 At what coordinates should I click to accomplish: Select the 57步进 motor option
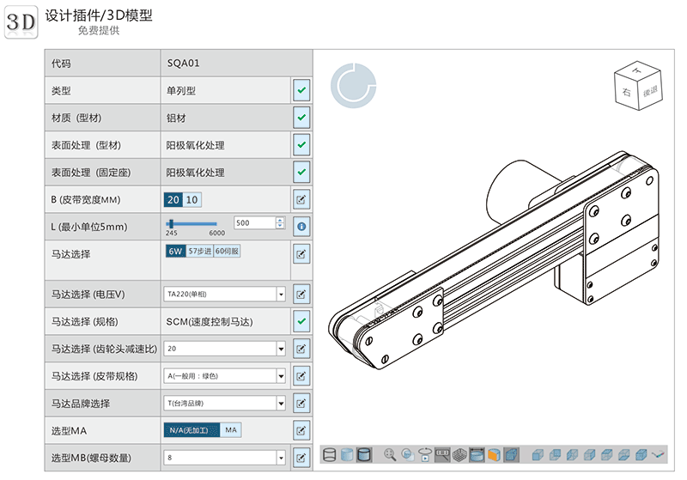click(199, 252)
